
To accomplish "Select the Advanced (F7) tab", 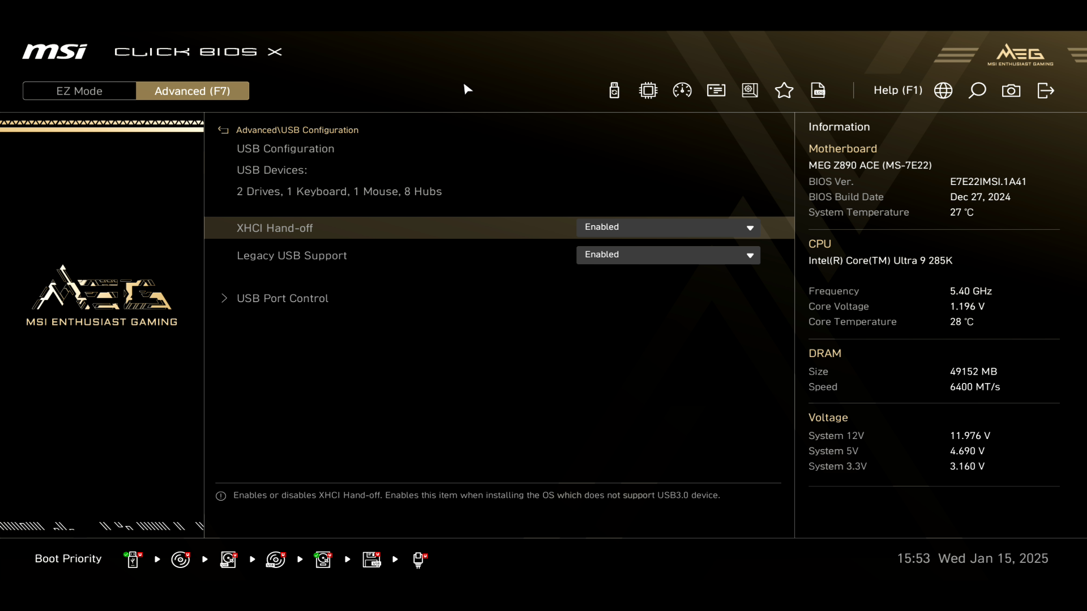I will [192, 91].
